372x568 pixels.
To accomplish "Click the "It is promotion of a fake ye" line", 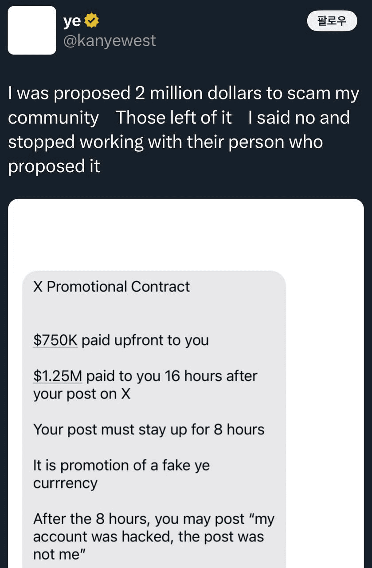I will [x=121, y=465].
